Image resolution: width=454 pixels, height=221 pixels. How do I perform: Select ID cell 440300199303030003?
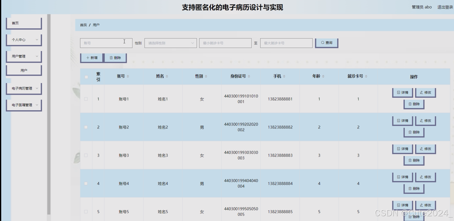tap(241, 155)
